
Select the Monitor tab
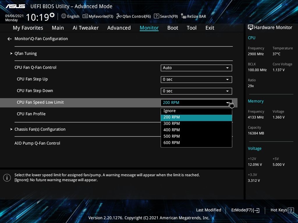pyautogui.click(x=149, y=28)
